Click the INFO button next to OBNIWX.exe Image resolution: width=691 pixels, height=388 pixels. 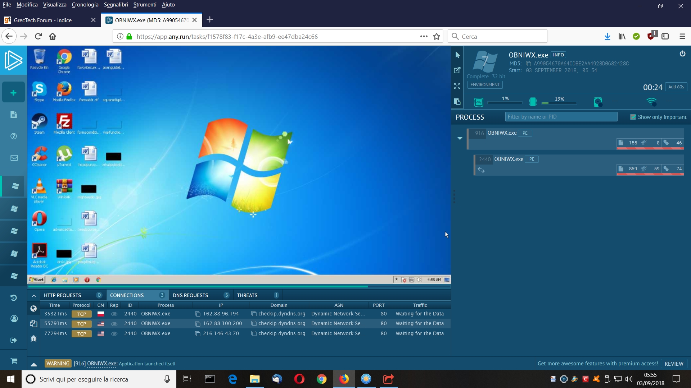(x=558, y=55)
